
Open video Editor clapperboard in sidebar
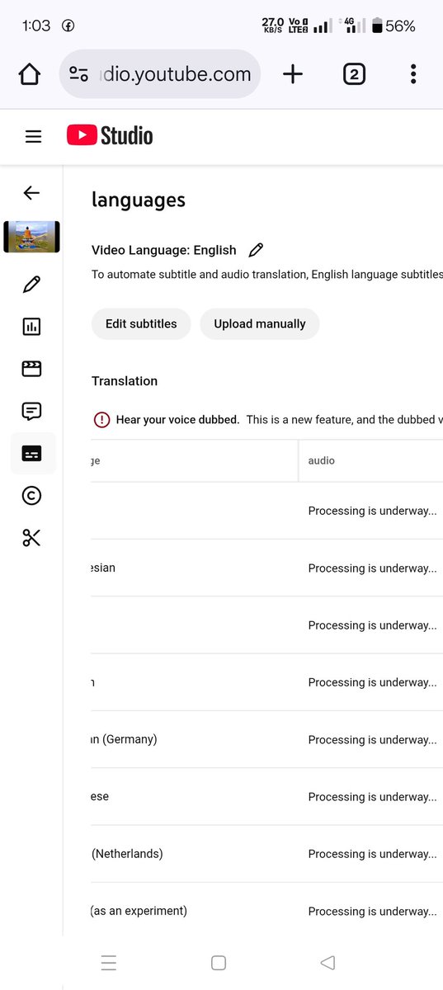[x=31, y=369]
